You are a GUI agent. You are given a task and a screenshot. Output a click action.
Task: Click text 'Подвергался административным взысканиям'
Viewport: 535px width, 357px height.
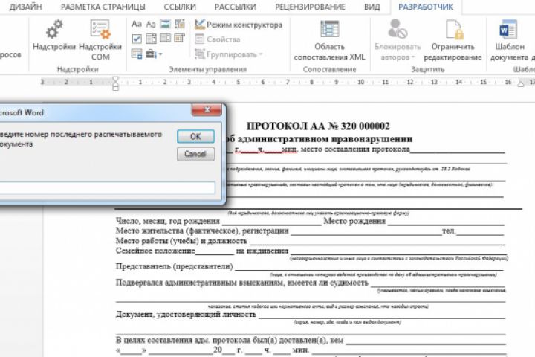click(200, 283)
